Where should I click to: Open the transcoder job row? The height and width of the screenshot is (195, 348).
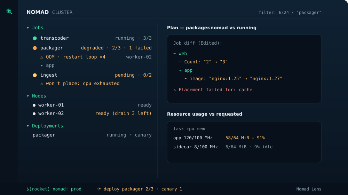pos(92,38)
